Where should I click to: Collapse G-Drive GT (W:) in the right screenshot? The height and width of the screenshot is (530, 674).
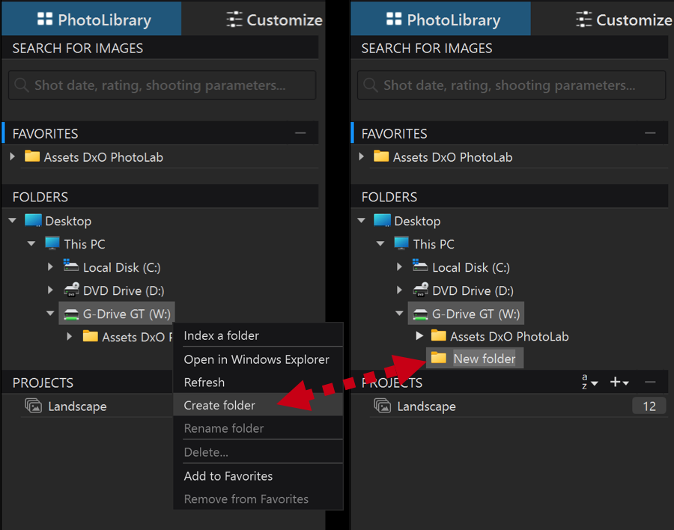399,314
